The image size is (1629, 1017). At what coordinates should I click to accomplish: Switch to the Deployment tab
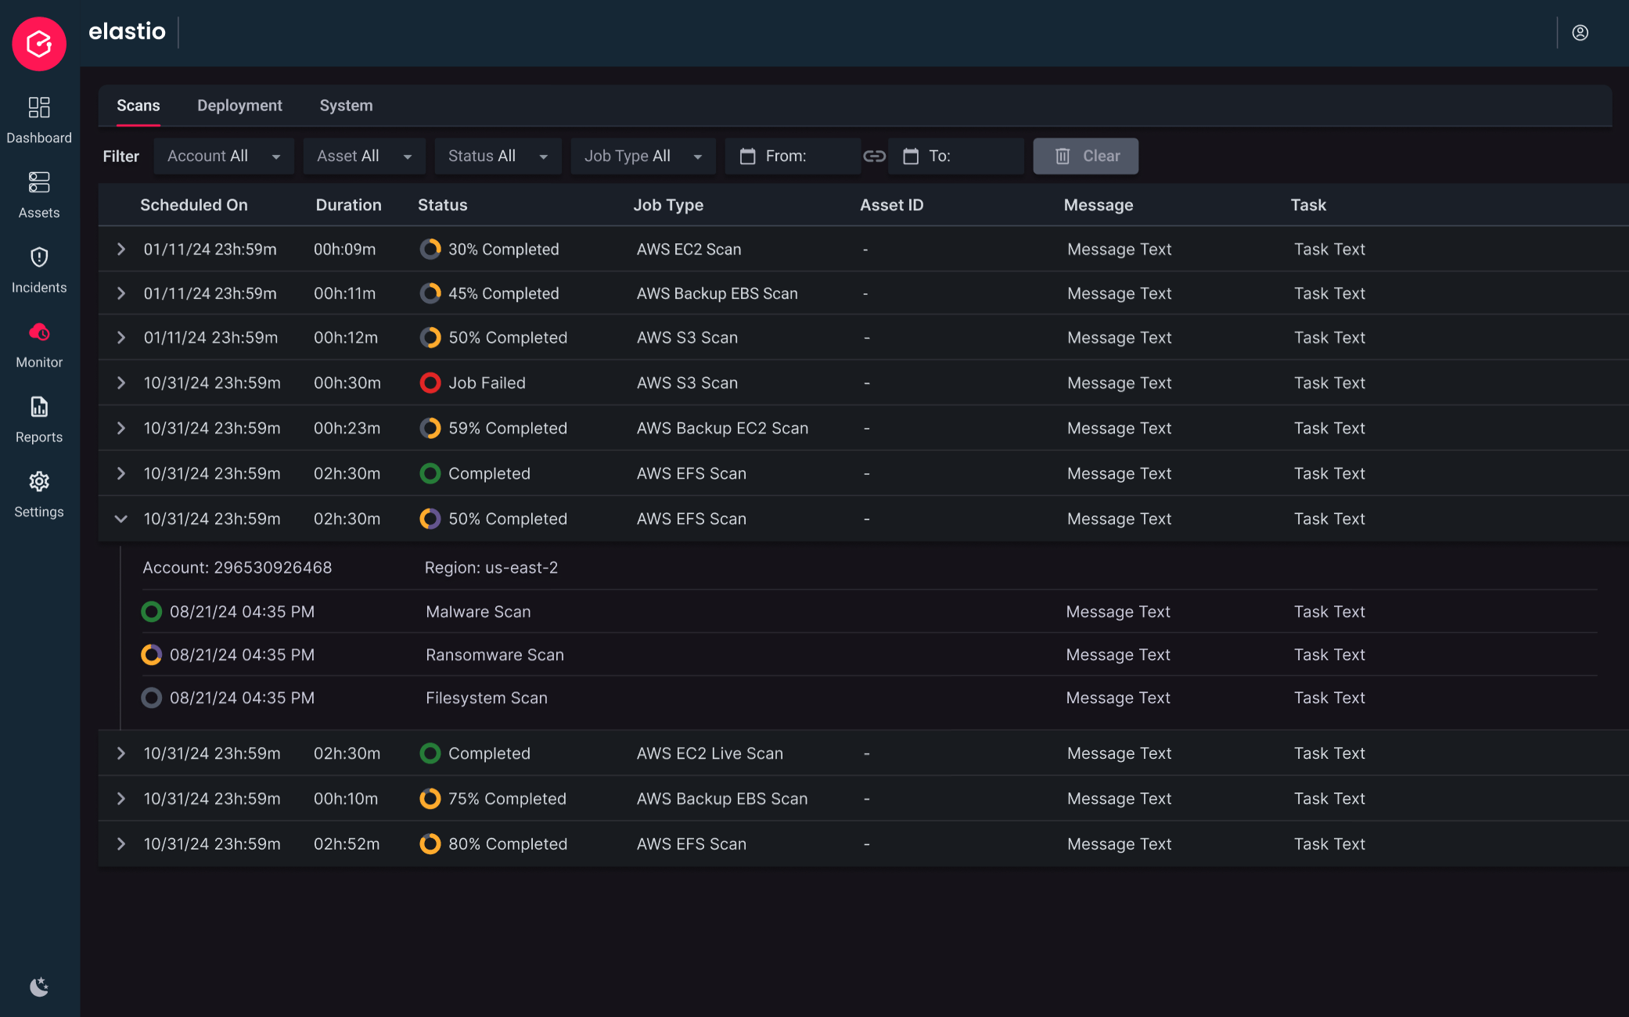point(239,106)
